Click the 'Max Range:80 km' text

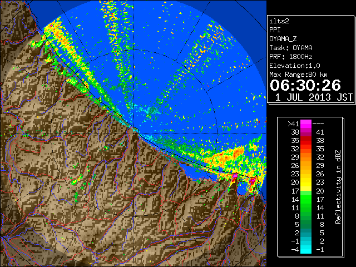tap(298, 75)
